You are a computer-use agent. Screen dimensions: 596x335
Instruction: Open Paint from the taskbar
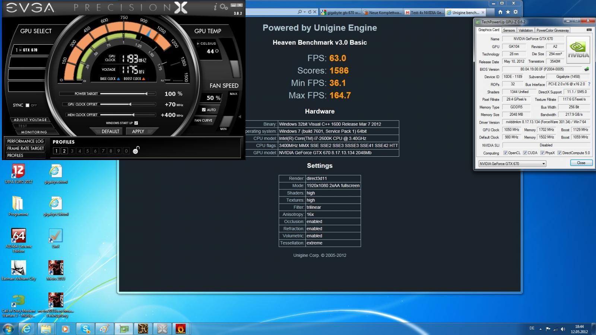click(x=104, y=329)
